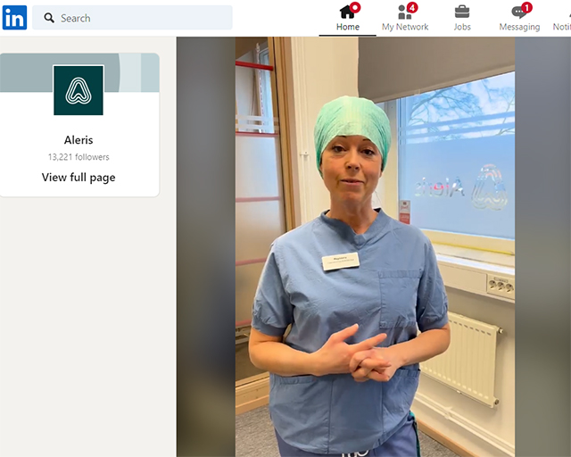Click the red badge showing 4 on My Network
Screen dimensions: 571x457
[x=411, y=7]
